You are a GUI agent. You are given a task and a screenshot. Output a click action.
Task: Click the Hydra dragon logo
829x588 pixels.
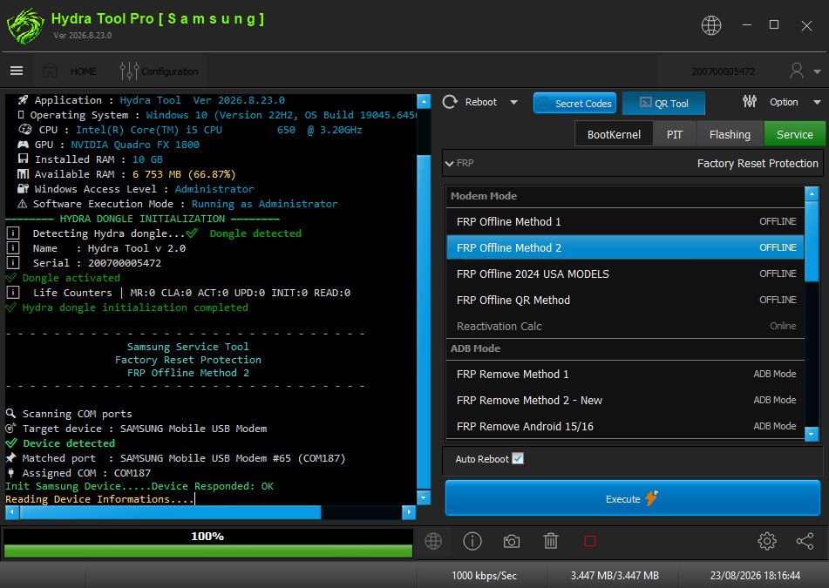(x=25, y=26)
